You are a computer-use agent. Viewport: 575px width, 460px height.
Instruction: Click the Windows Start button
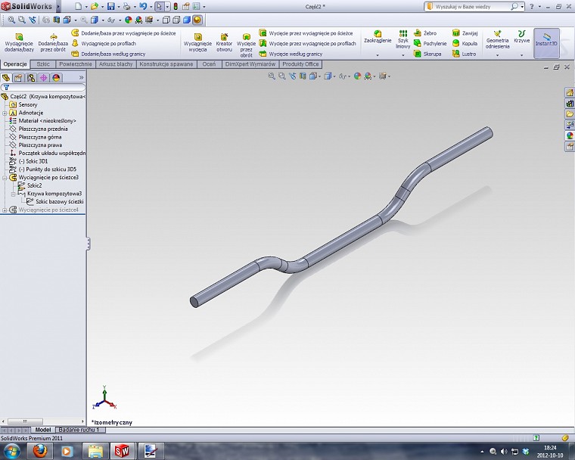12,450
